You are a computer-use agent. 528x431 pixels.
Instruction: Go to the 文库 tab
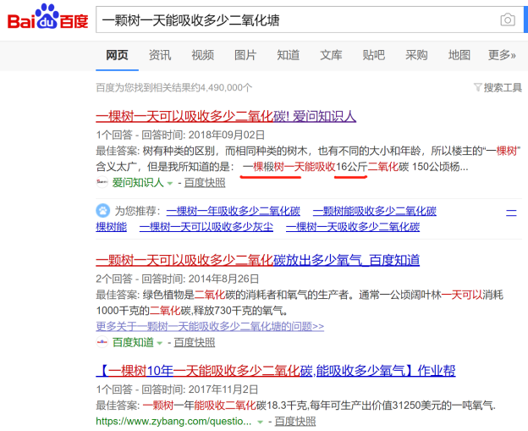coord(331,55)
